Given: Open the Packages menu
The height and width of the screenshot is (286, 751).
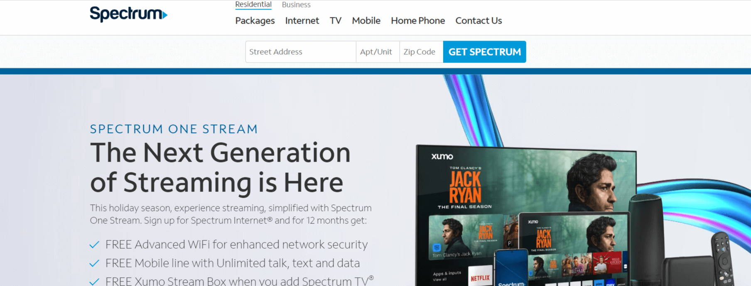Looking at the screenshot, I should [x=255, y=20].
